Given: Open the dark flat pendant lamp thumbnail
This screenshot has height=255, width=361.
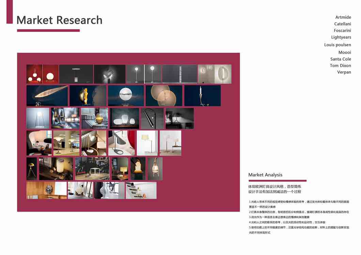Looking at the screenshot, I should (76, 74).
